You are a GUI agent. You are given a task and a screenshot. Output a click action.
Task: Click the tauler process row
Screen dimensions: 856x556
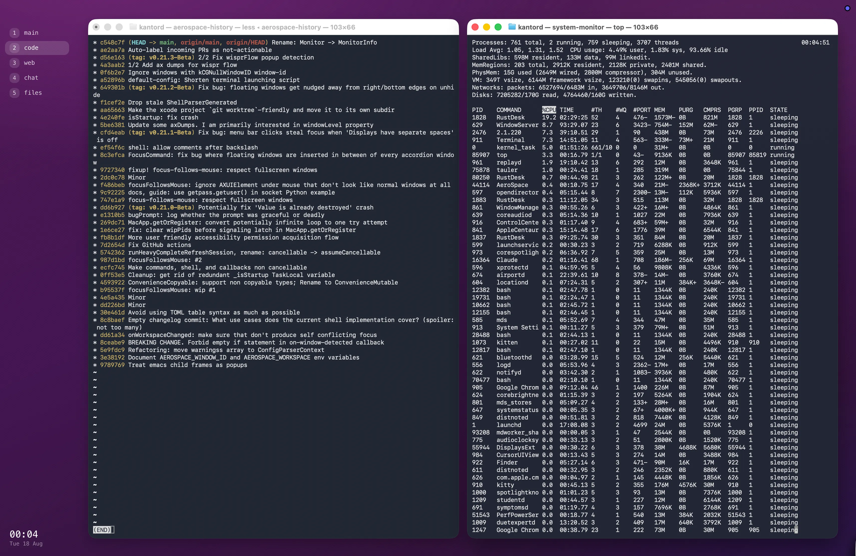(x=635, y=170)
